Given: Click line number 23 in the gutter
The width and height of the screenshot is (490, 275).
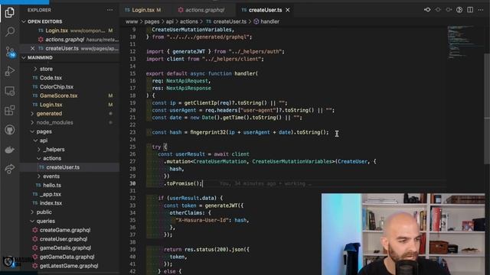Looking at the screenshot, I should point(132,132).
